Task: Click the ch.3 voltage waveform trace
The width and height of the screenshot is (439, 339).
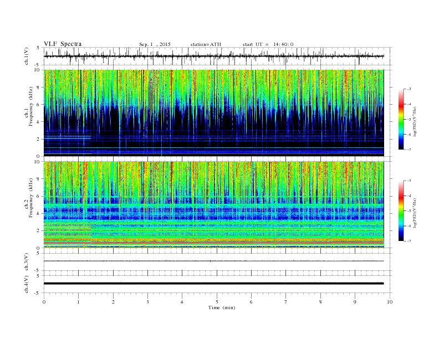Action: pos(214,261)
